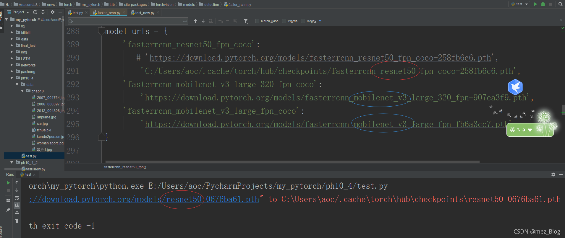Click the Find All Usages icon in search bar
Screen dimensions: 565x238
211,21
